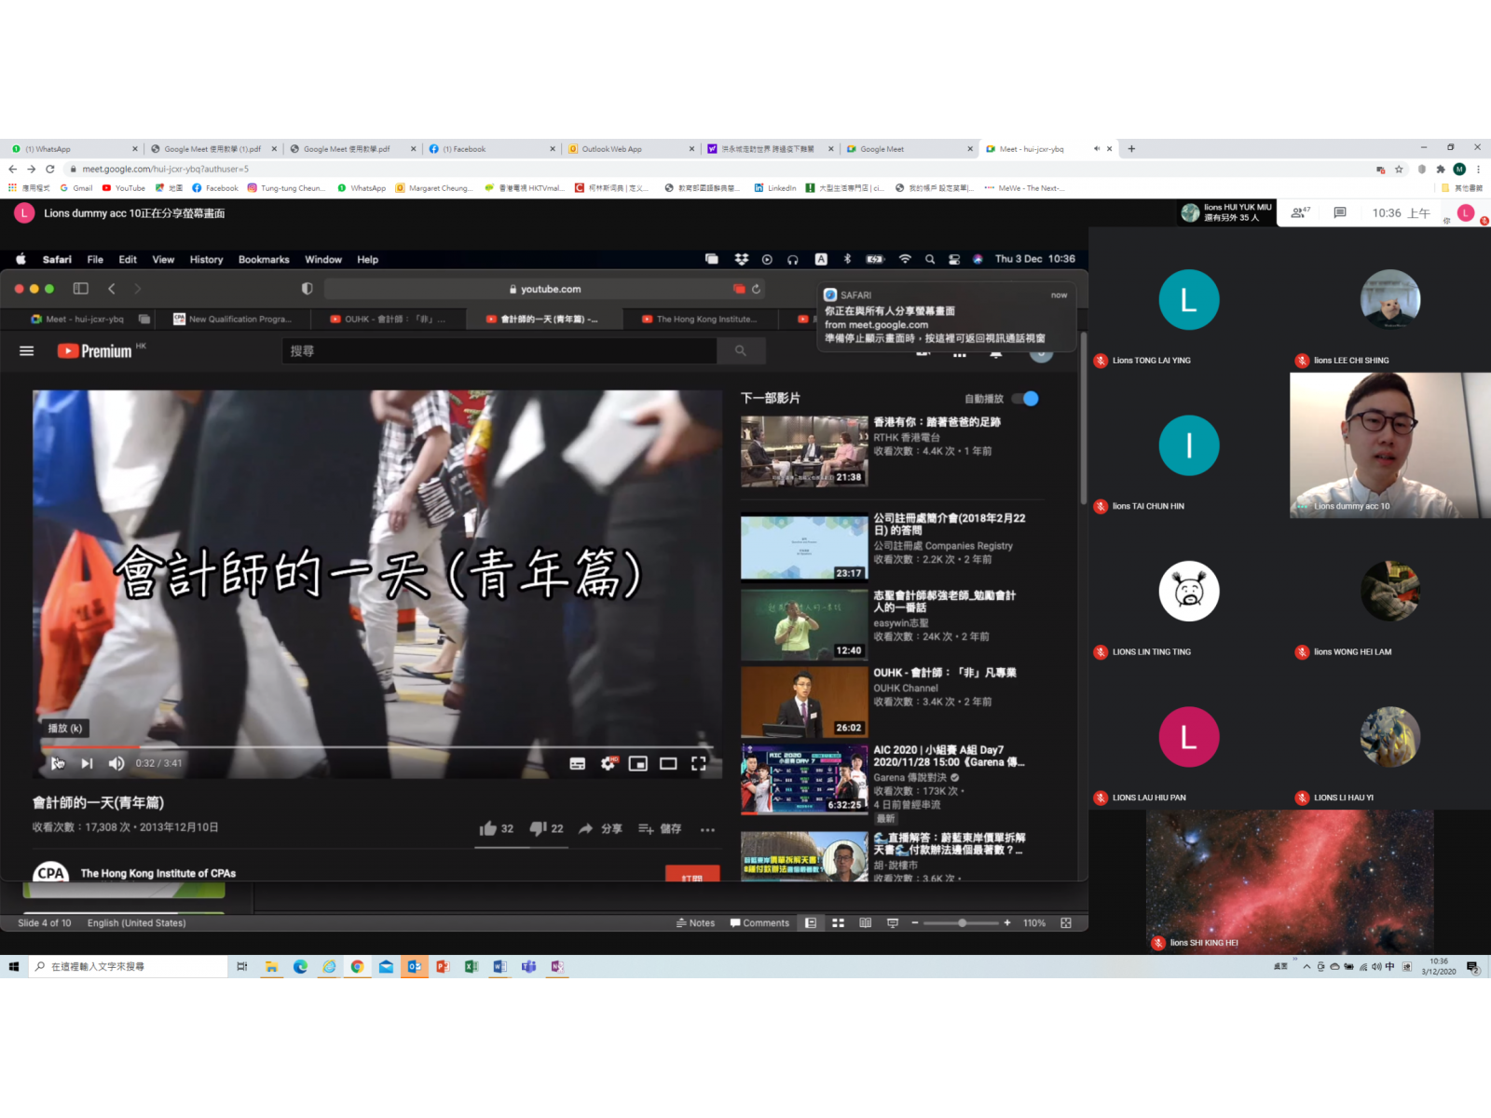Click the YouTube search input field
Image resolution: width=1491 pixels, height=1118 pixels.
[x=499, y=351]
